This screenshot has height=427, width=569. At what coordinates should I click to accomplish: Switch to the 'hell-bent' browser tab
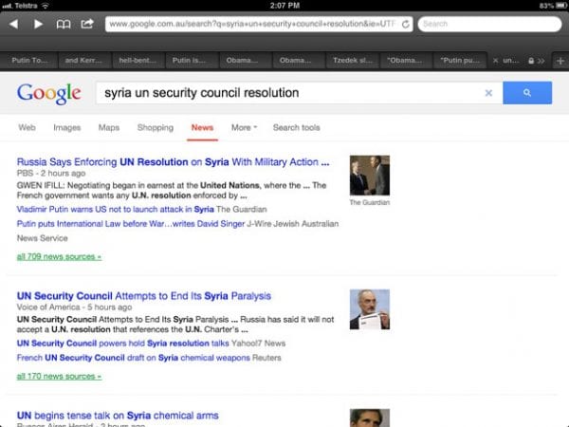136,60
